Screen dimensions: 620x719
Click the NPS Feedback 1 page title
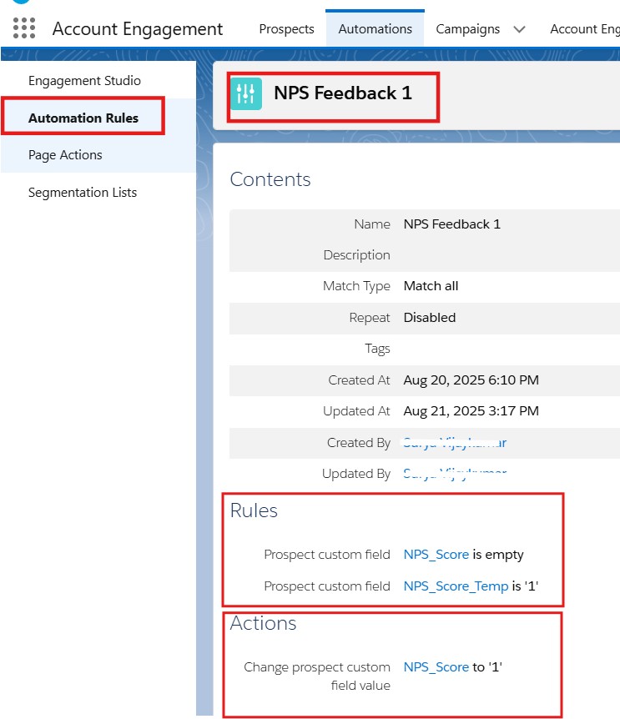coord(343,93)
